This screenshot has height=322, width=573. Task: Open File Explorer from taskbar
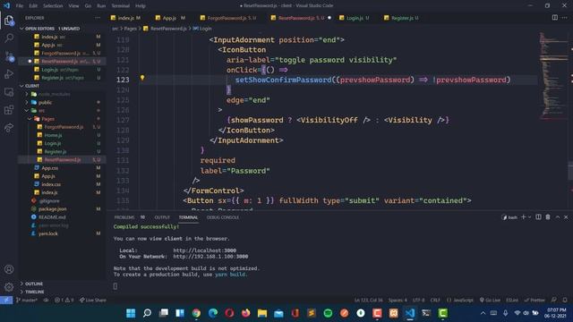point(262,313)
